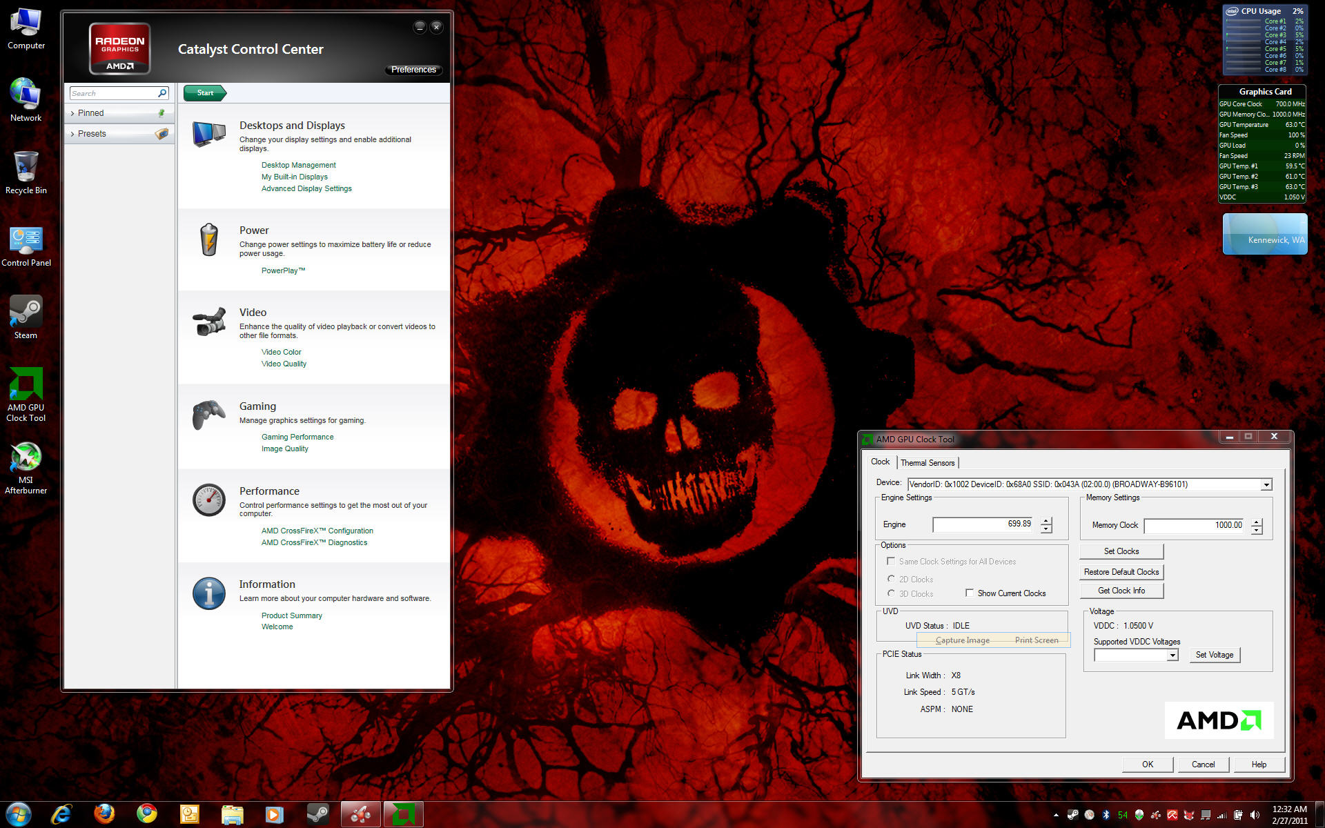Expand the Presets section
Viewport: 1325px width, 828px height.
coord(119,134)
